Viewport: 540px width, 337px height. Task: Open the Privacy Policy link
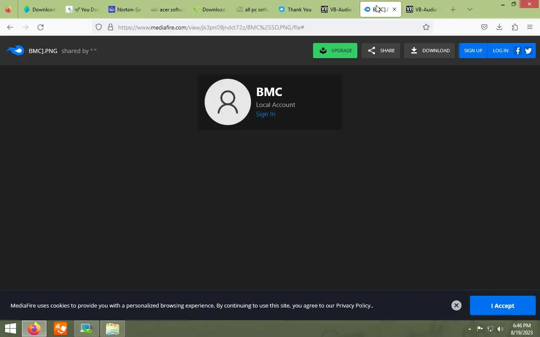354,305
